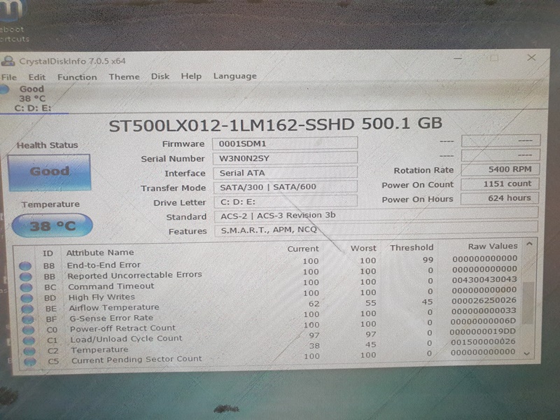
Task: Click the Threshold column header
Action: pos(412,248)
